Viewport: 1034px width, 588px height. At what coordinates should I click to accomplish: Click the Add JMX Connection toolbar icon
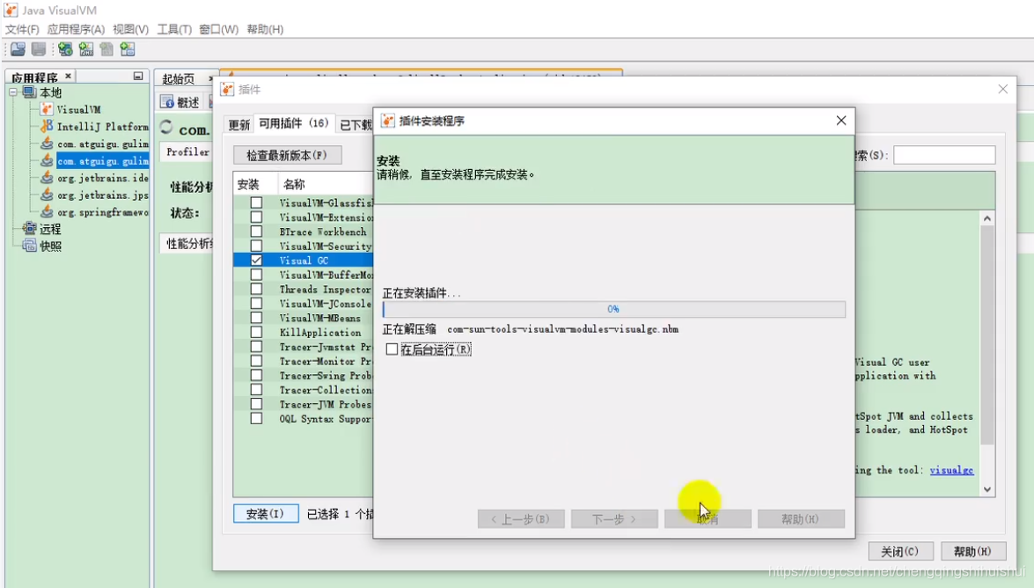click(x=85, y=48)
